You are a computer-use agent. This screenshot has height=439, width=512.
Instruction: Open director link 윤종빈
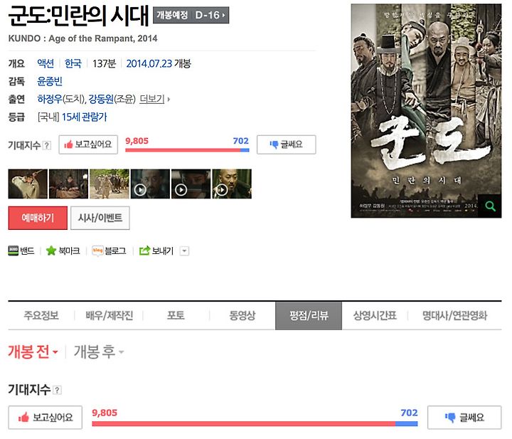click(50, 81)
